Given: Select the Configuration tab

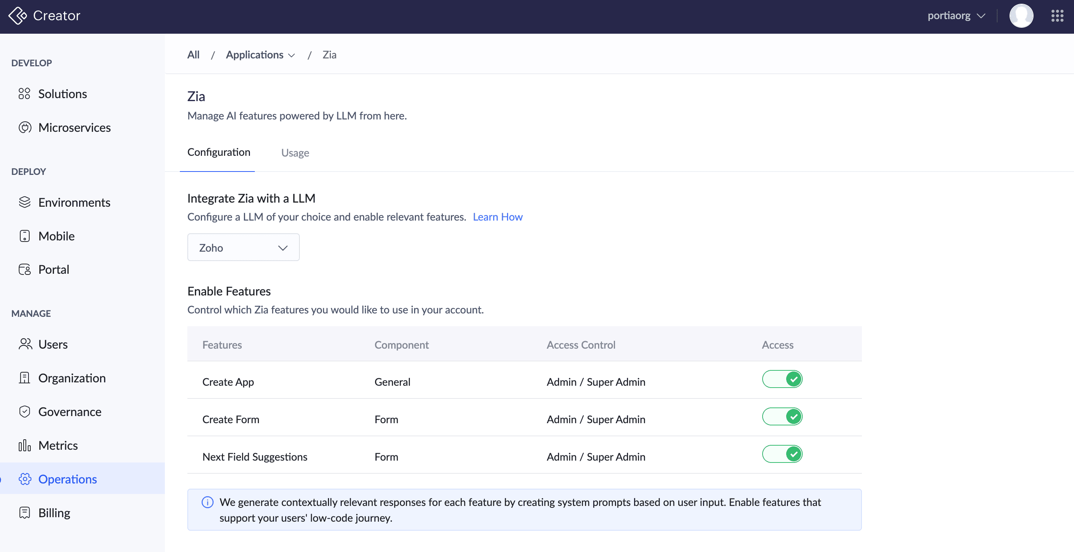Looking at the screenshot, I should coord(218,152).
